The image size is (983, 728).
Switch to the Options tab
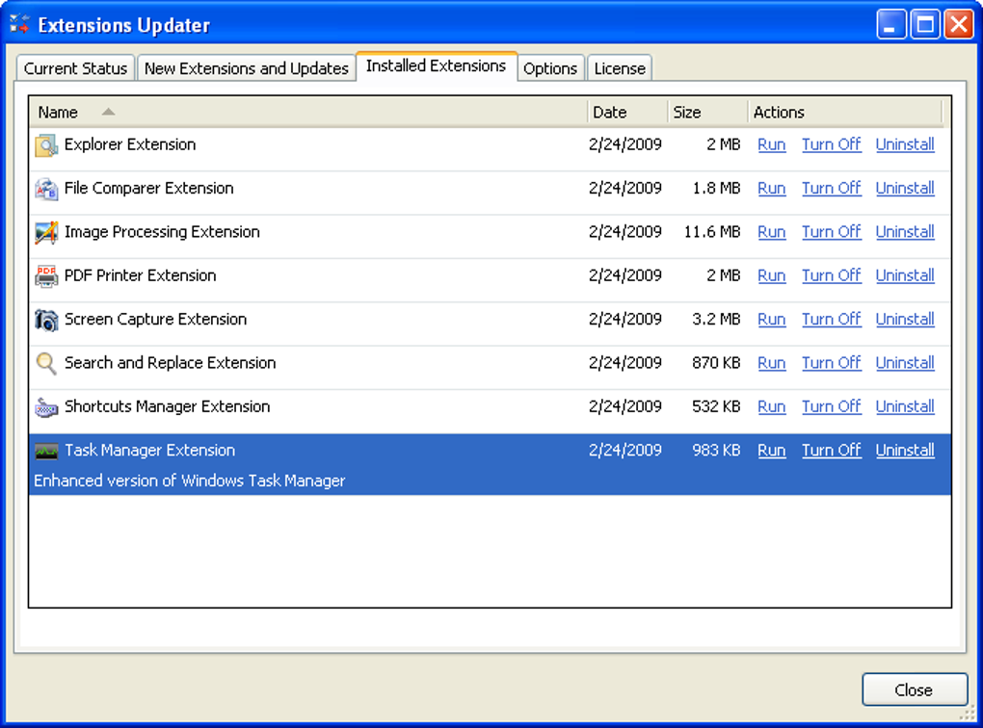click(x=550, y=67)
